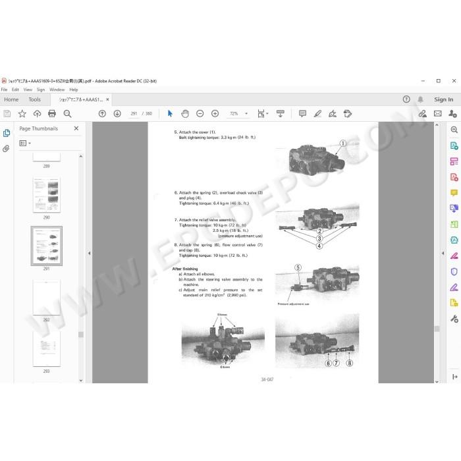Print the document with the printer icon
This screenshot has height=461, width=461.
point(52,113)
